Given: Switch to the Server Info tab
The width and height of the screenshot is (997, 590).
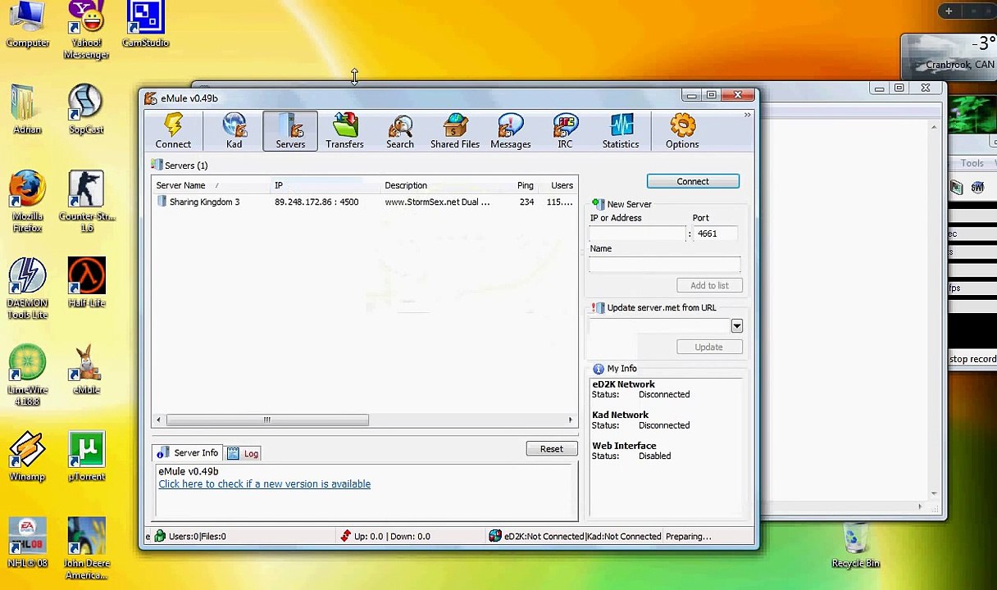Looking at the screenshot, I should [188, 452].
